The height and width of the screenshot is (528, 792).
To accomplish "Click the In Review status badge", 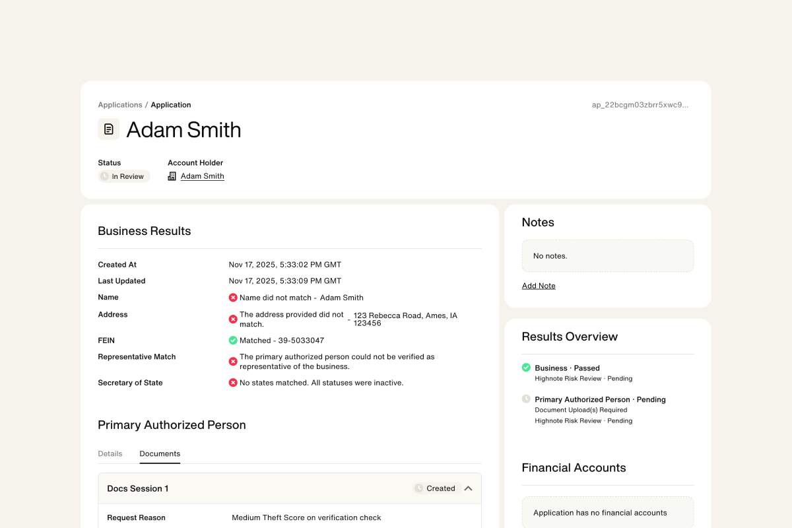I will pos(124,176).
